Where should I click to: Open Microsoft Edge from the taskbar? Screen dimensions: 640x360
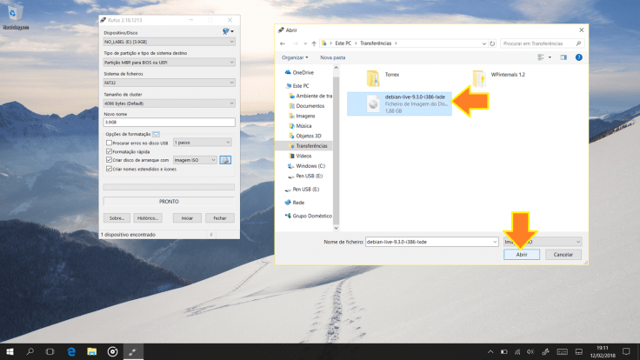point(71,352)
